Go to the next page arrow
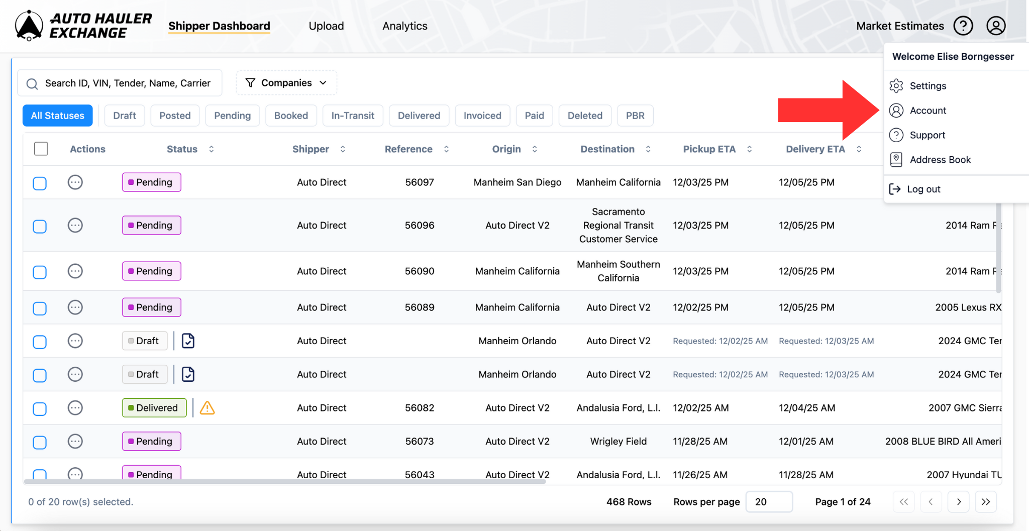 pos(959,502)
